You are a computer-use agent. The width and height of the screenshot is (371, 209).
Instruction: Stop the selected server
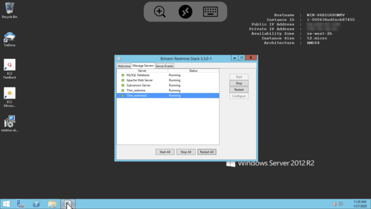(x=238, y=83)
